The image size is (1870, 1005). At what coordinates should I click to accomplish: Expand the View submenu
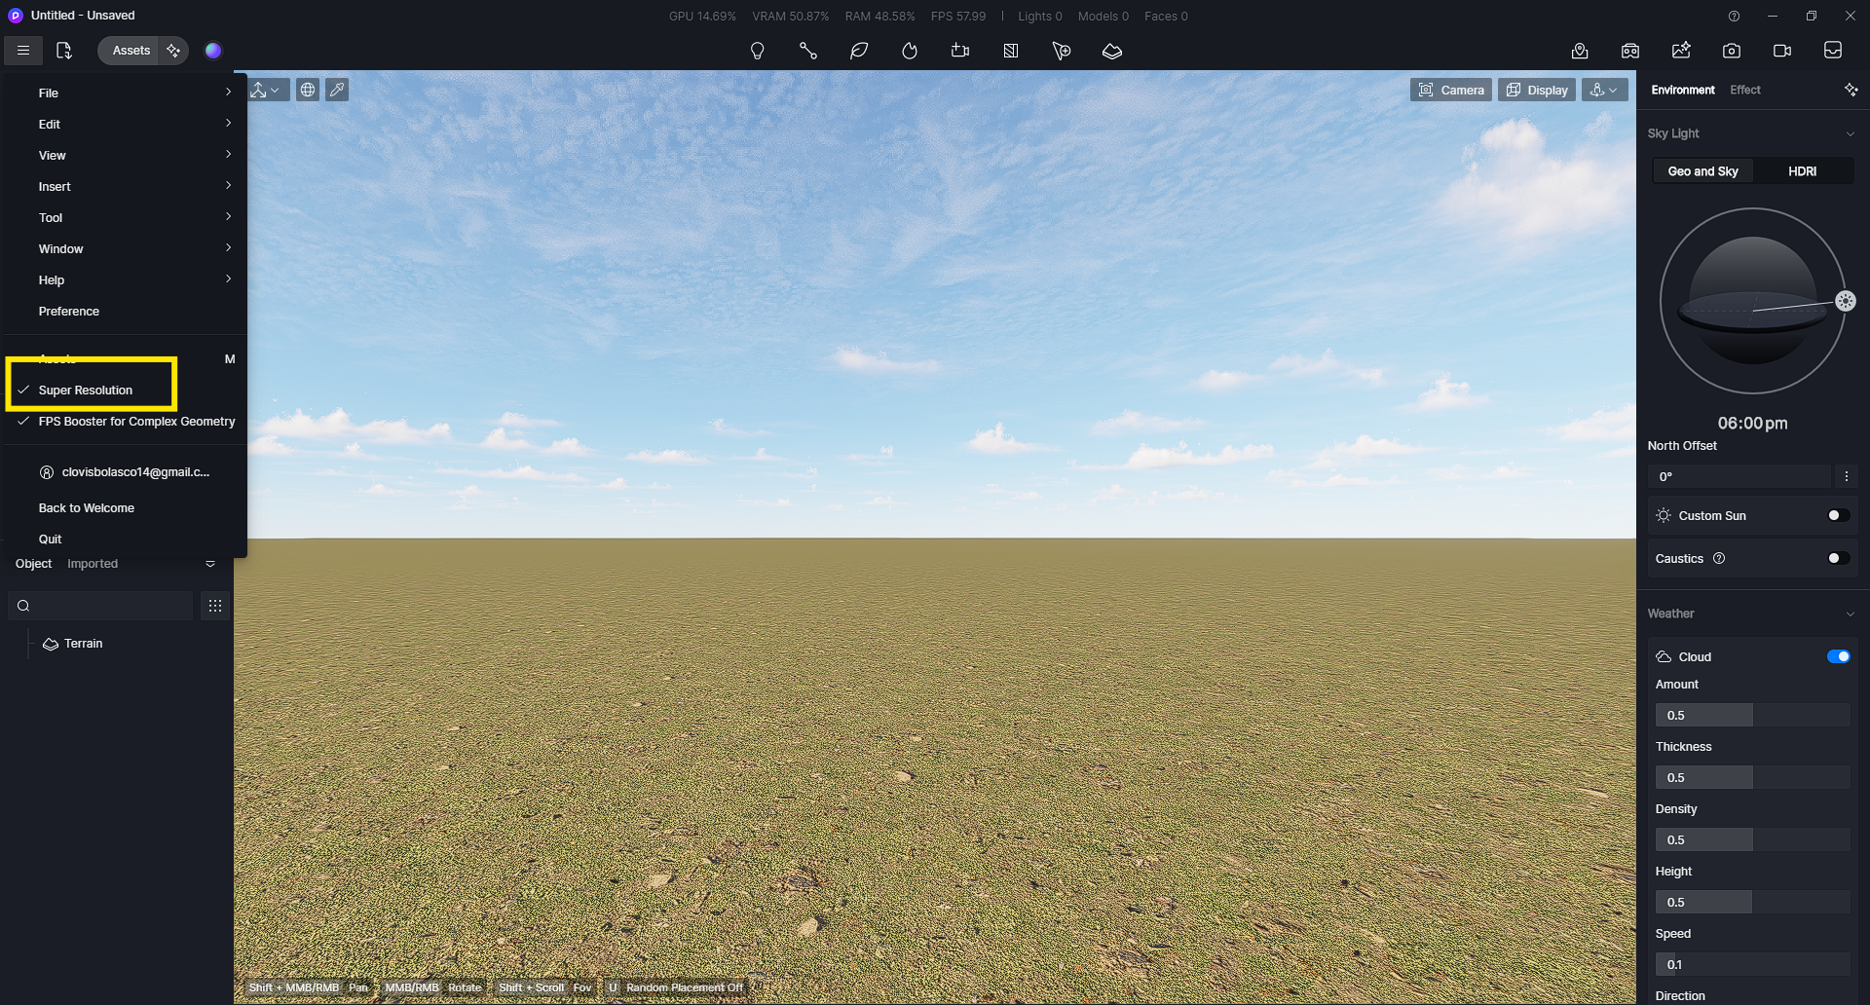[126, 155]
